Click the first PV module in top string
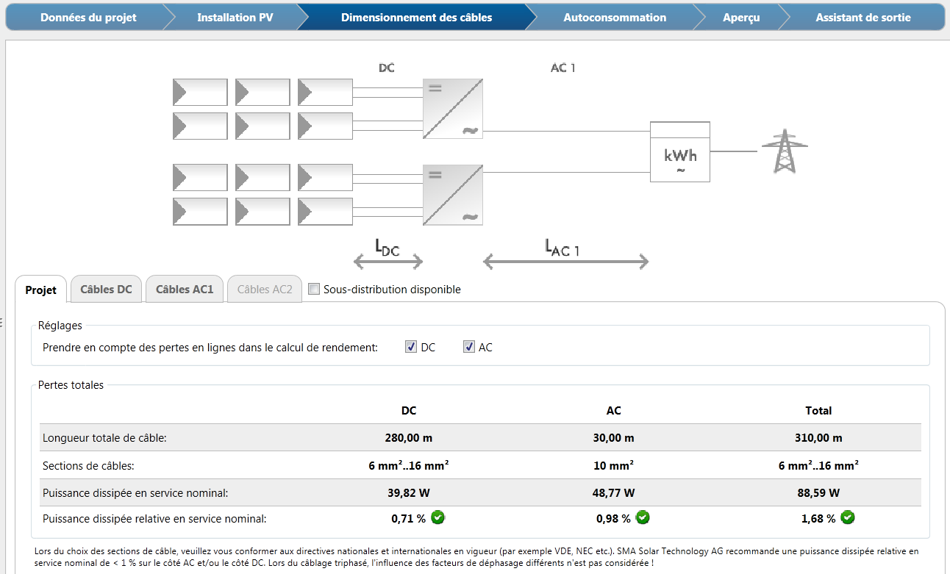950x574 pixels. 200,93
